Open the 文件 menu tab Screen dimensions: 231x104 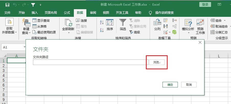click(x=7, y=13)
